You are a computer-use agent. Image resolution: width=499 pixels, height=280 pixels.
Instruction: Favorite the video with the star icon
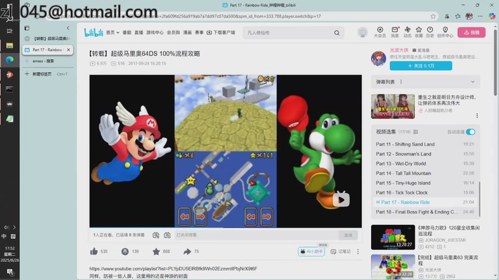click(156, 251)
